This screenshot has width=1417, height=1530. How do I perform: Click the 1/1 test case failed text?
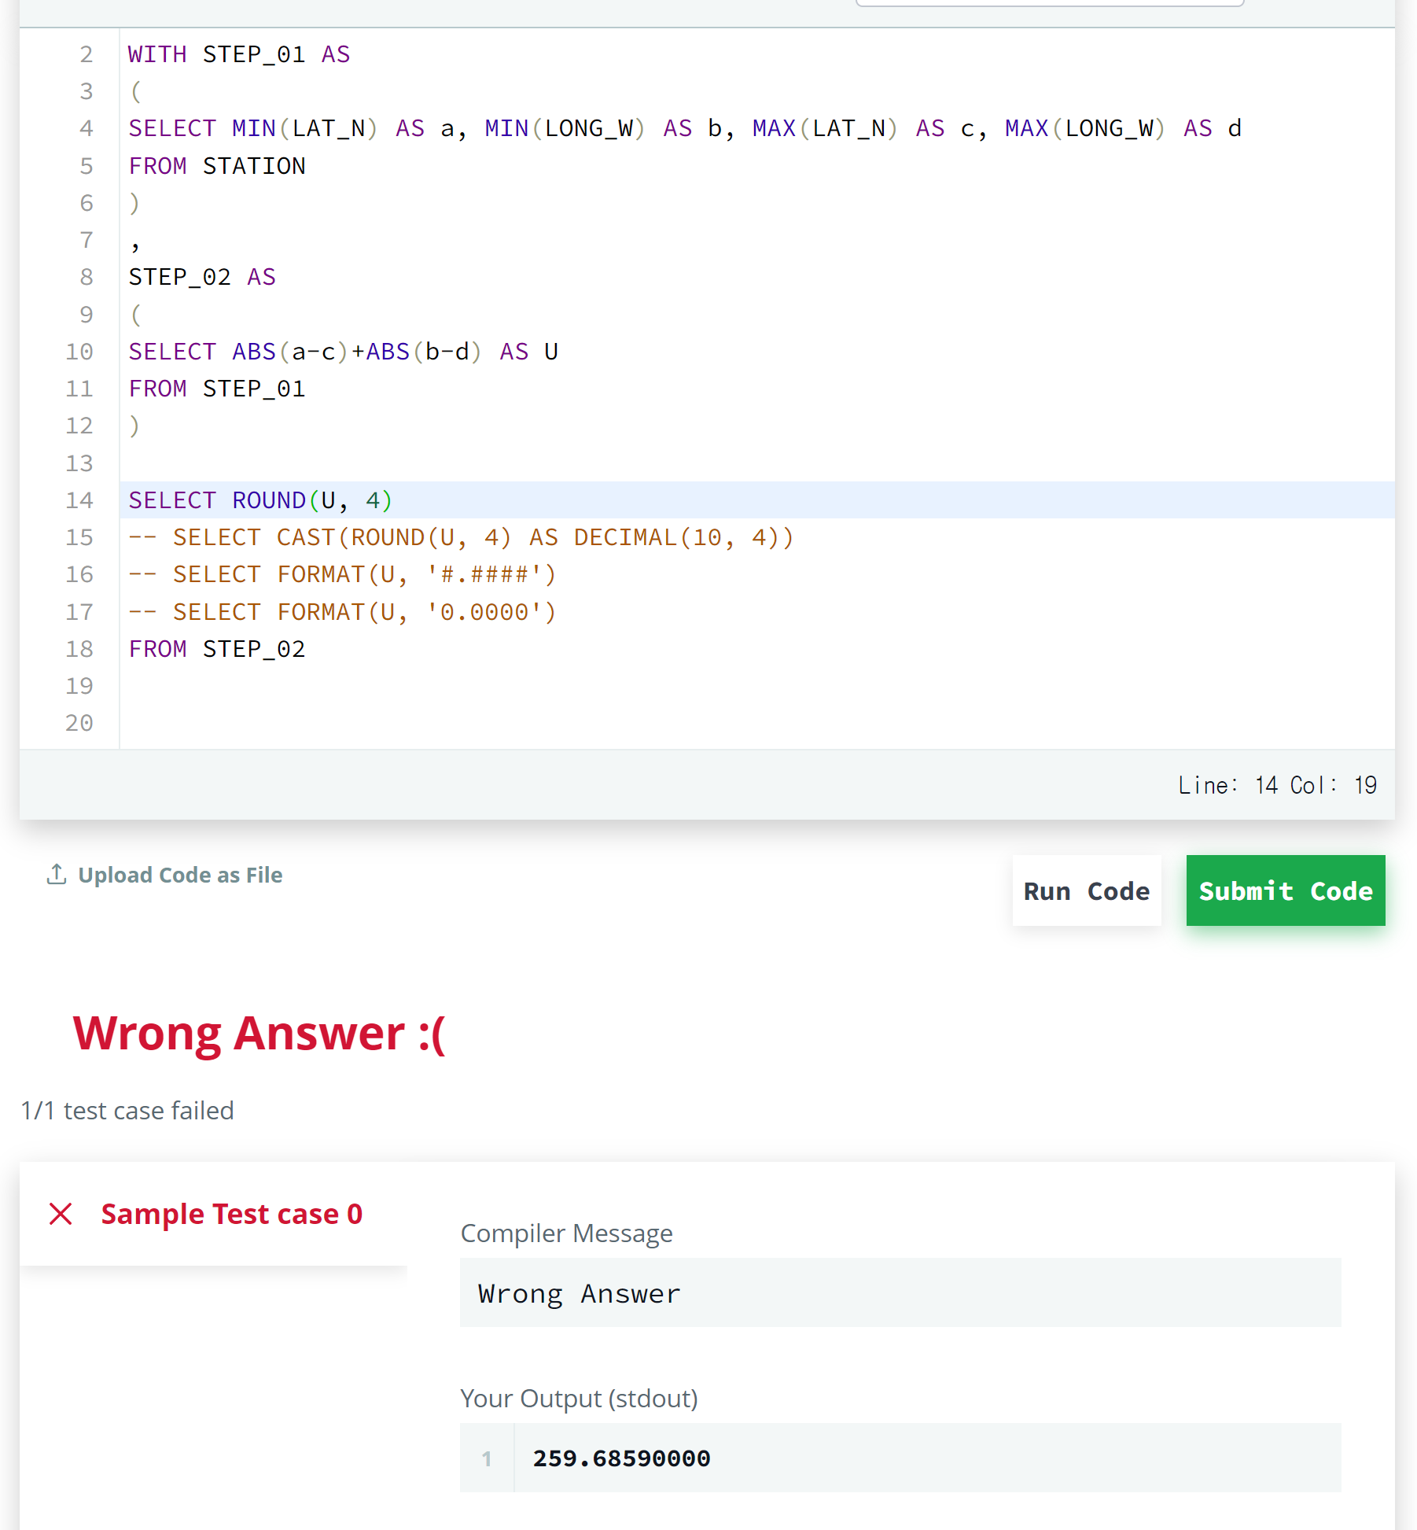(x=127, y=1110)
